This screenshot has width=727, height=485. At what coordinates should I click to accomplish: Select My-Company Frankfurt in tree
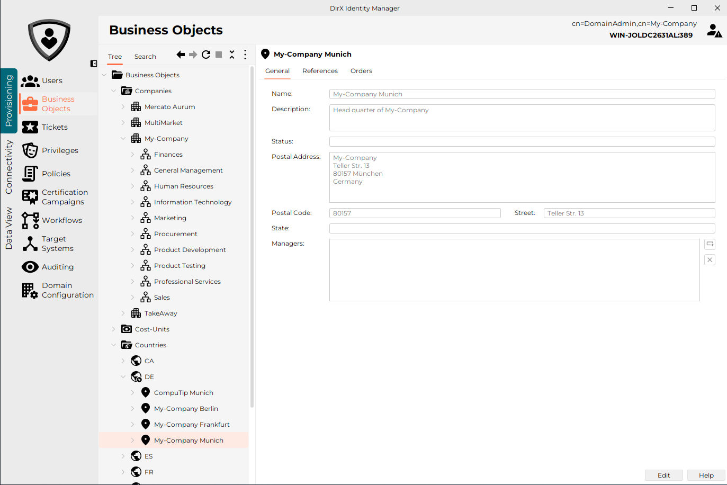pos(192,424)
